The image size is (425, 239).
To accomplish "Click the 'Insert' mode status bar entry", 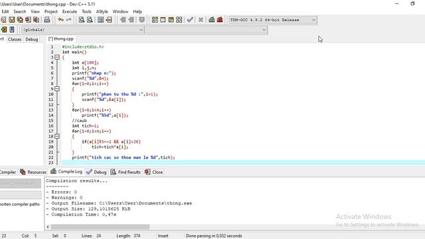I will [x=163, y=236].
